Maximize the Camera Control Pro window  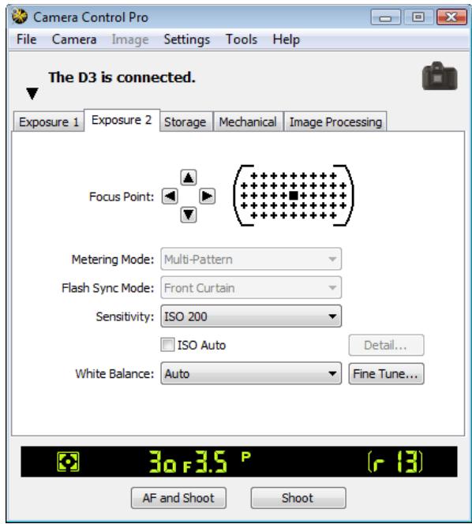pyautogui.click(x=418, y=17)
